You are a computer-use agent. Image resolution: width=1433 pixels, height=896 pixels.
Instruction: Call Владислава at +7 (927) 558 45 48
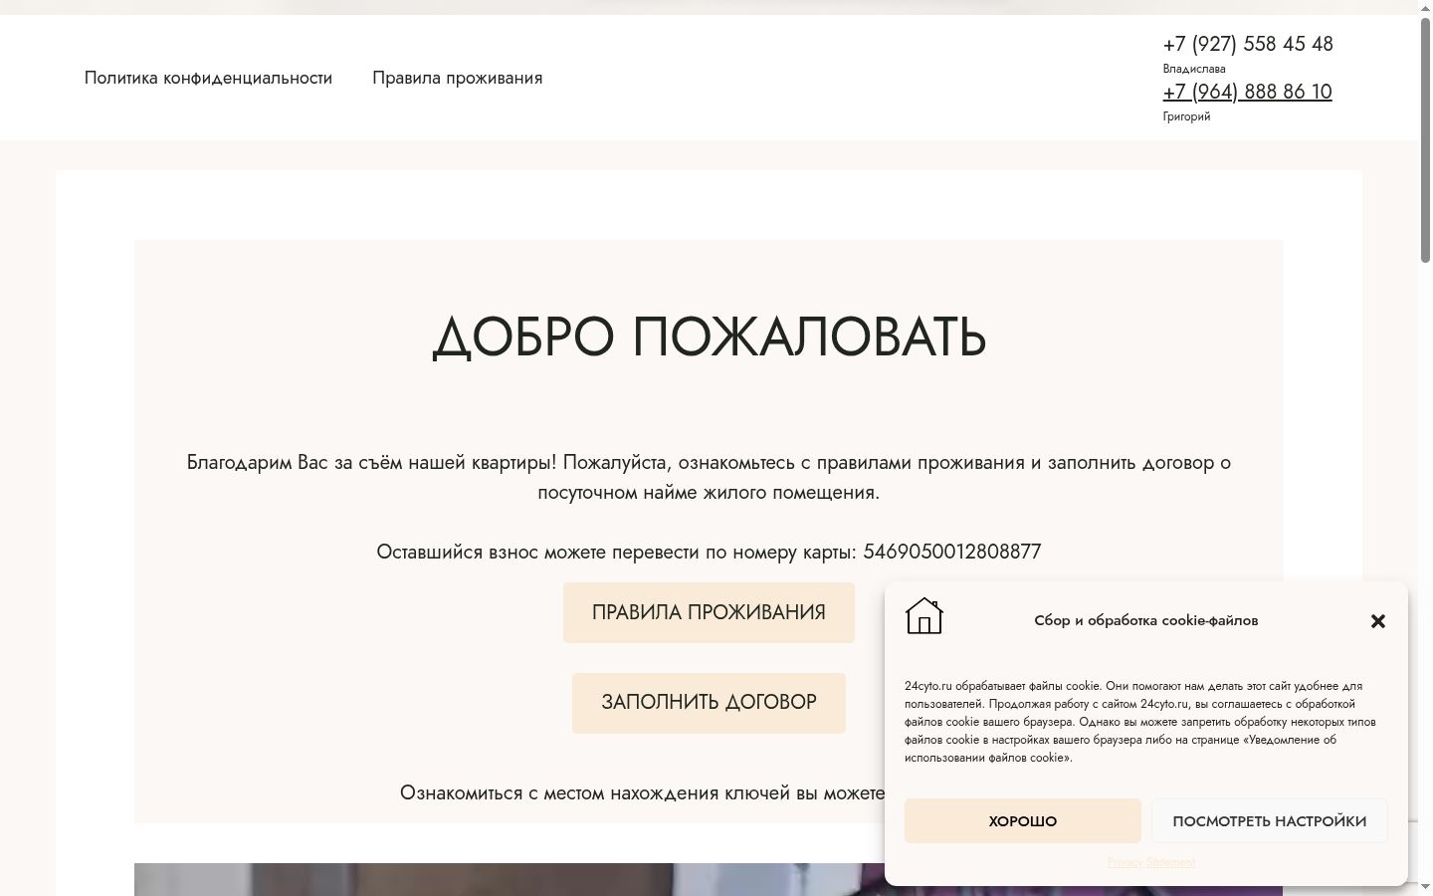[1248, 44]
